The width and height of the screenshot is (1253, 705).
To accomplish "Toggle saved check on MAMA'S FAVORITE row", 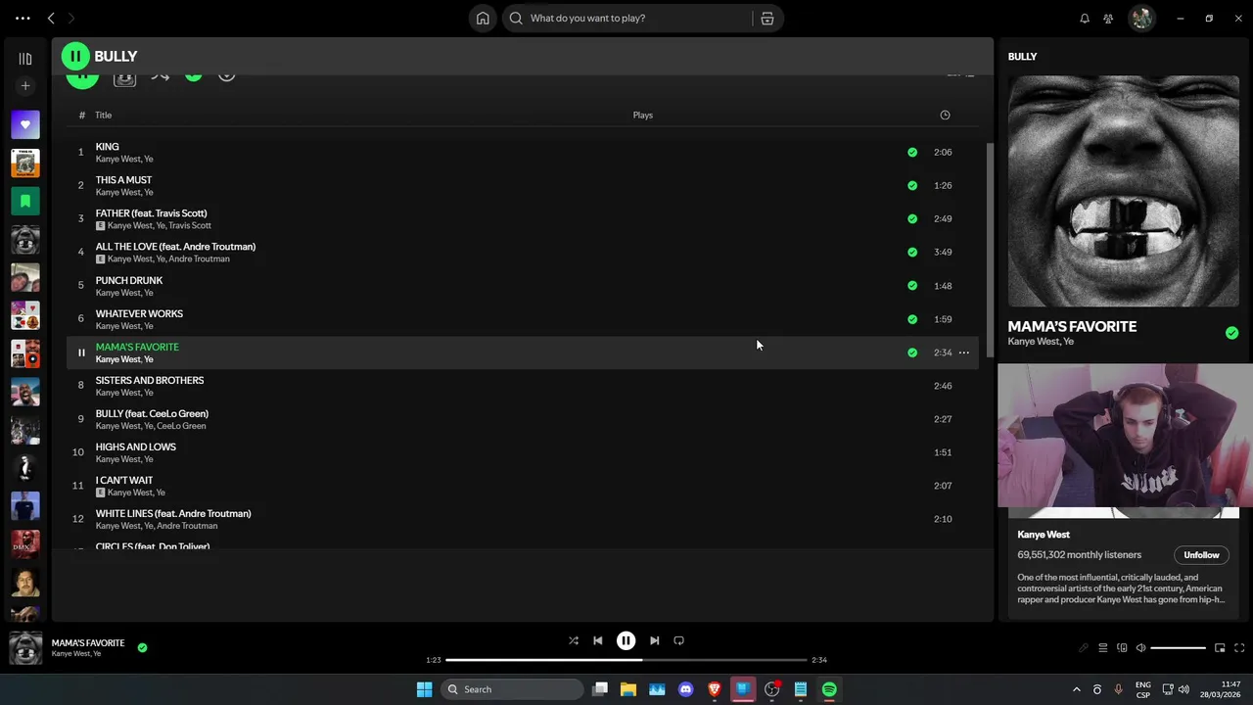I will click(912, 352).
